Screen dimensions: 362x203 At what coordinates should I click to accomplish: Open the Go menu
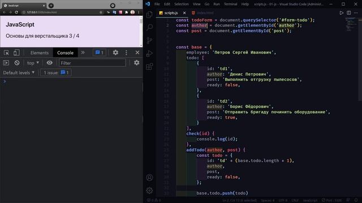pyautogui.click(x=207, y=4)
